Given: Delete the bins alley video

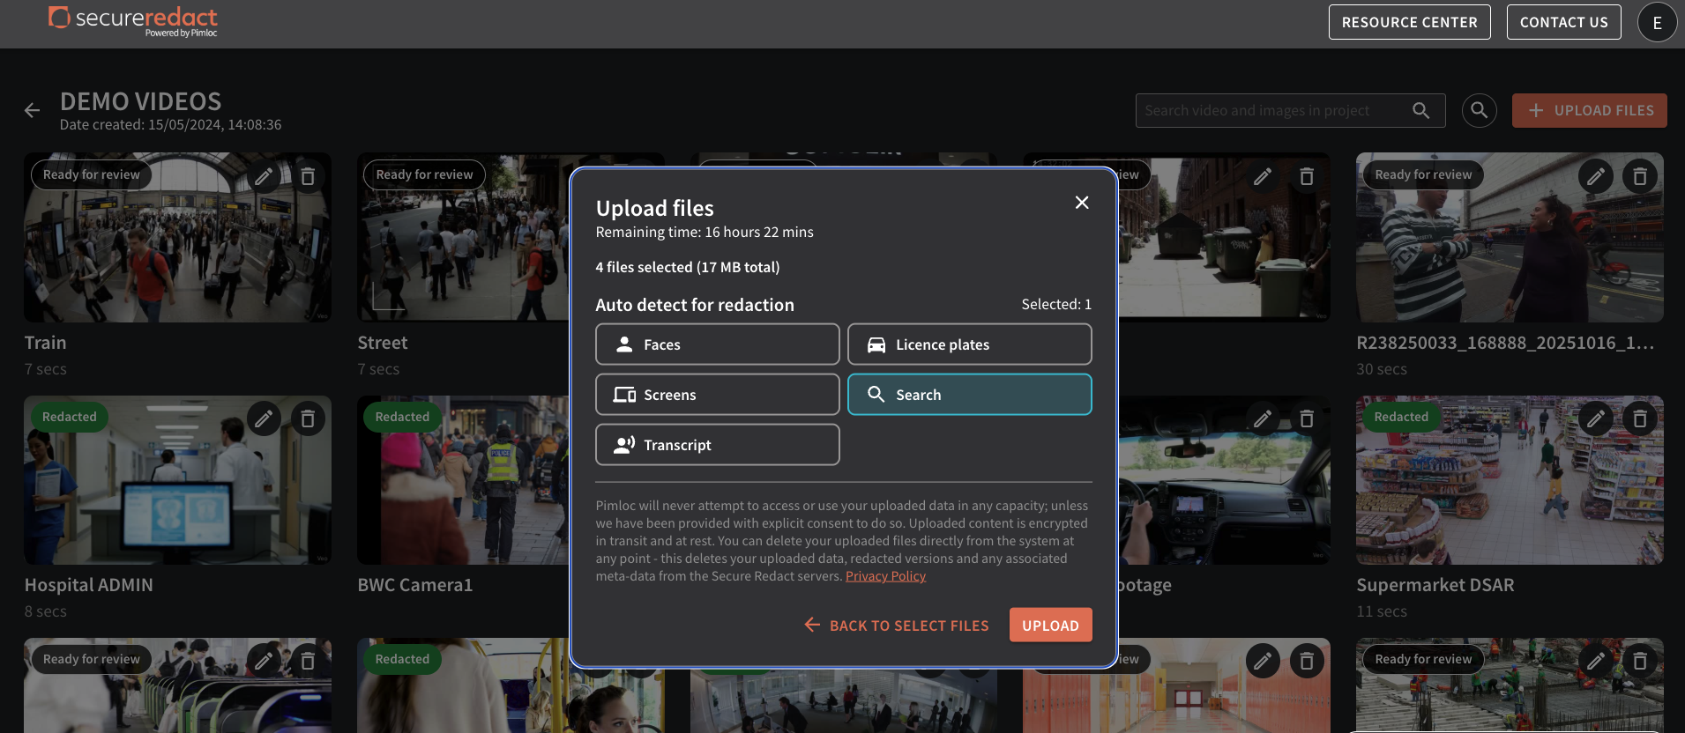Looking at the screenshot, I should (x=1307, y=177).
